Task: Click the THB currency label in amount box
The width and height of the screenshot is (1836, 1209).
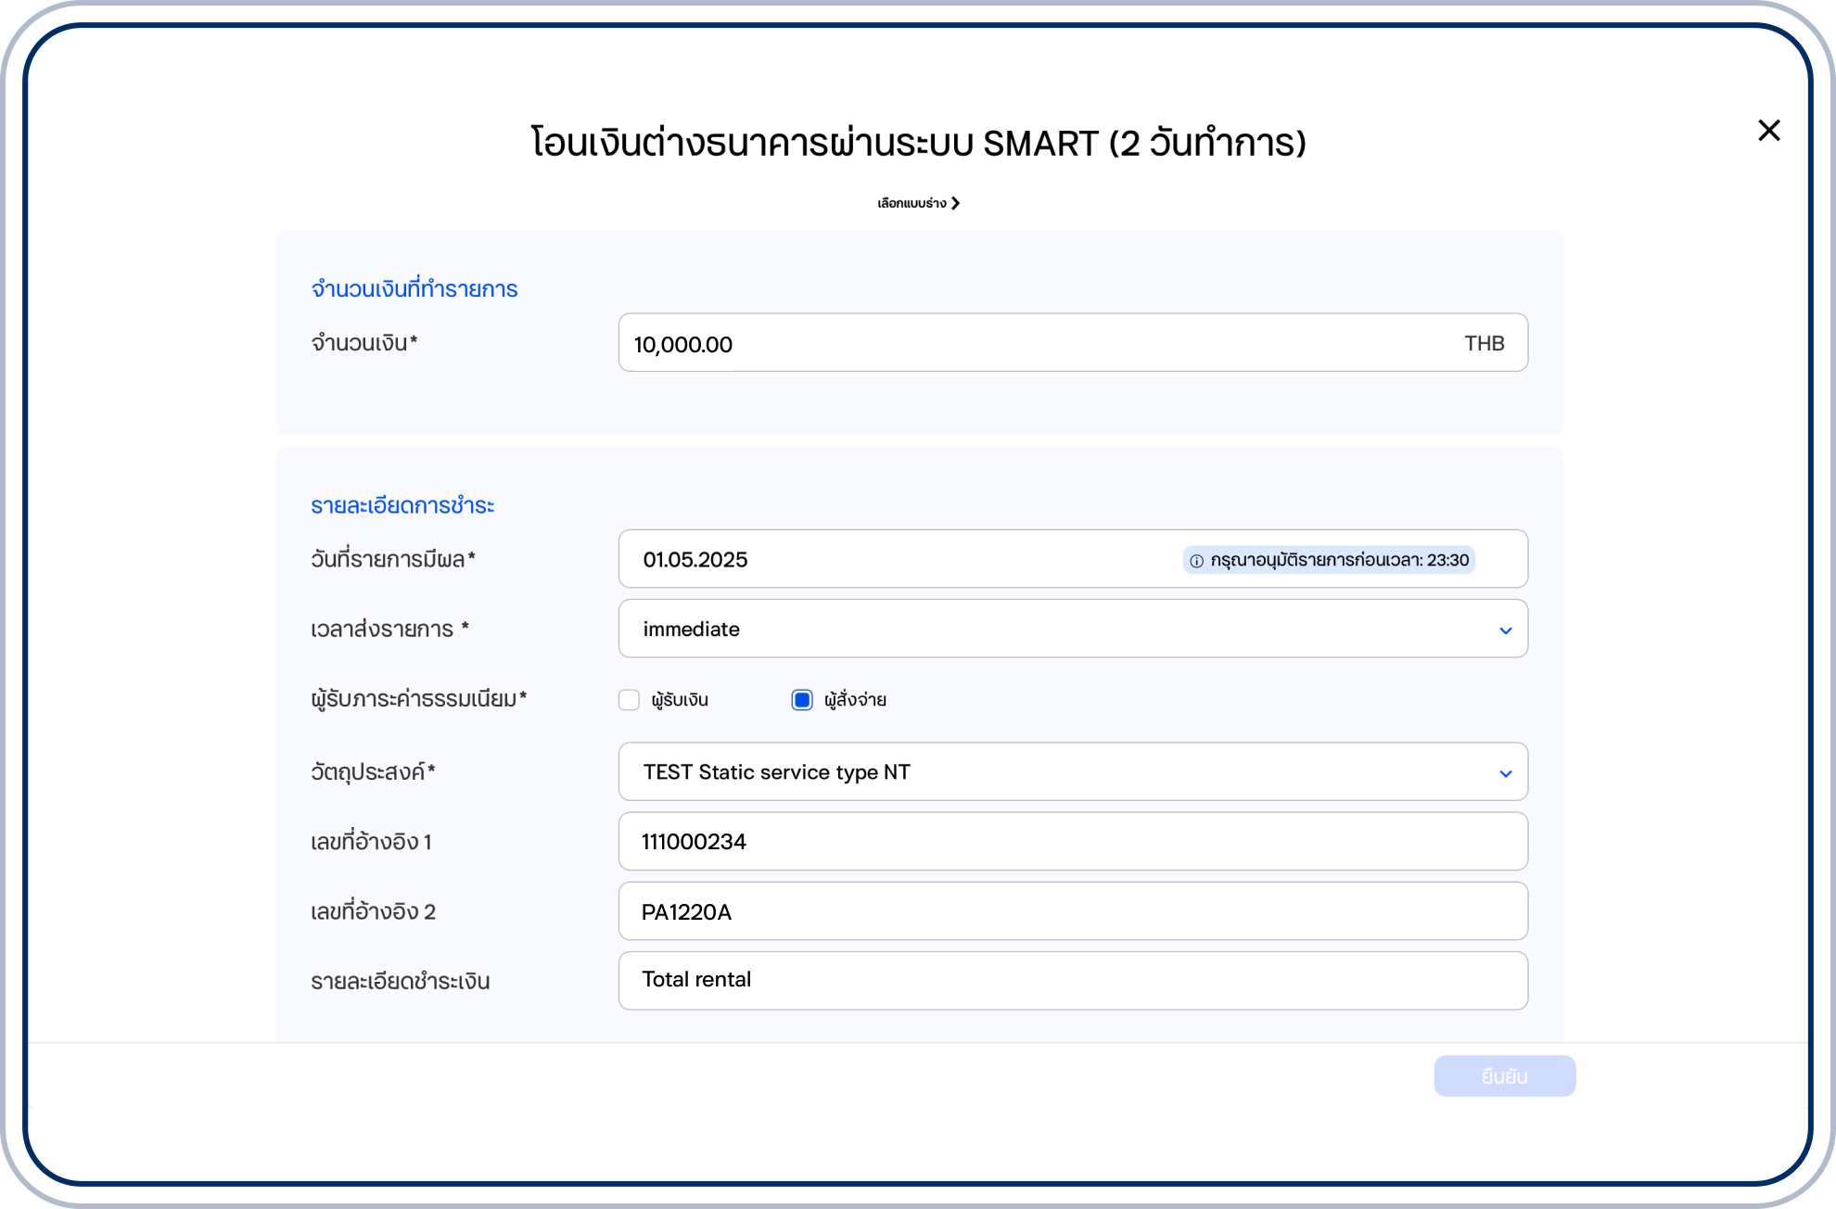Action: coord(1484,344)
